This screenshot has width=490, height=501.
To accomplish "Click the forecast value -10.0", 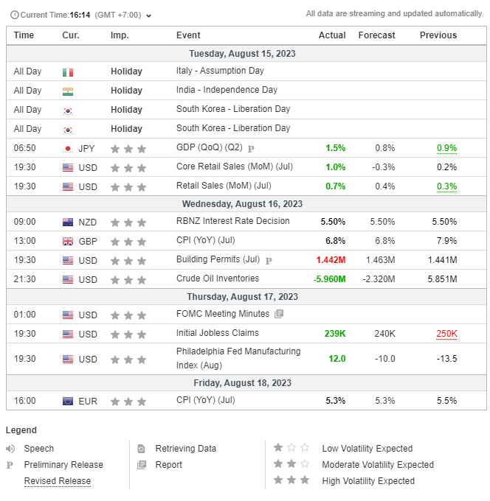I will tap(385, 359).
